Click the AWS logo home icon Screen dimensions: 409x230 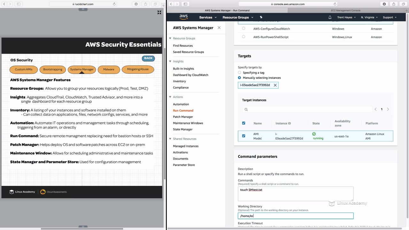pos(183,17)
